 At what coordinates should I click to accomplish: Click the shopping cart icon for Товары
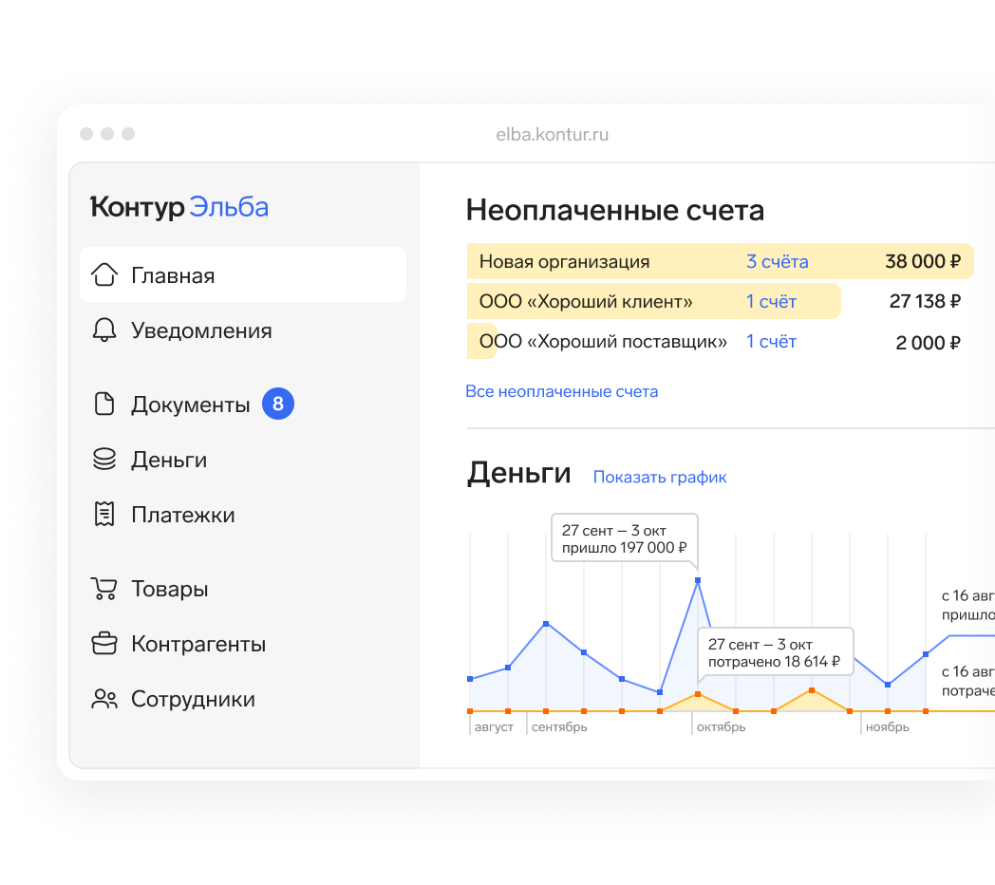point(104,589)
